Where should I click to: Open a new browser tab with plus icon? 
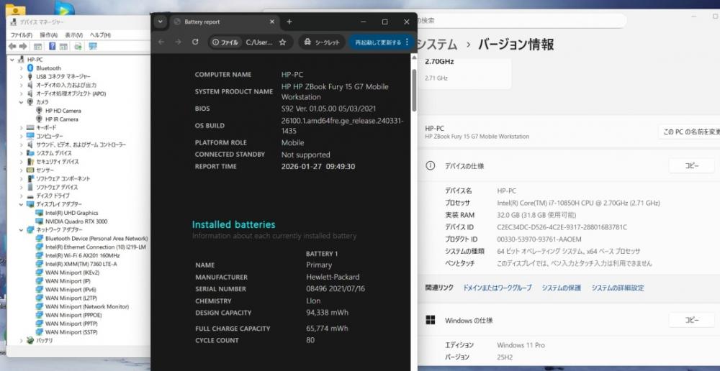click(289, 22)
